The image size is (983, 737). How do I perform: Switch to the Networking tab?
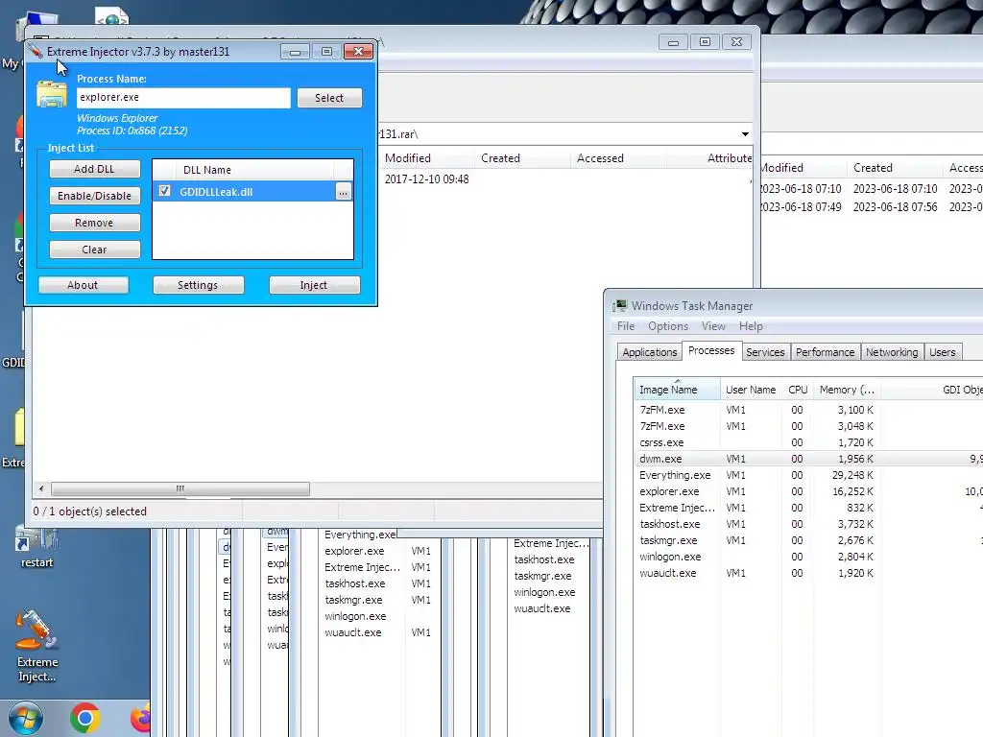click(x=892, y=352)
